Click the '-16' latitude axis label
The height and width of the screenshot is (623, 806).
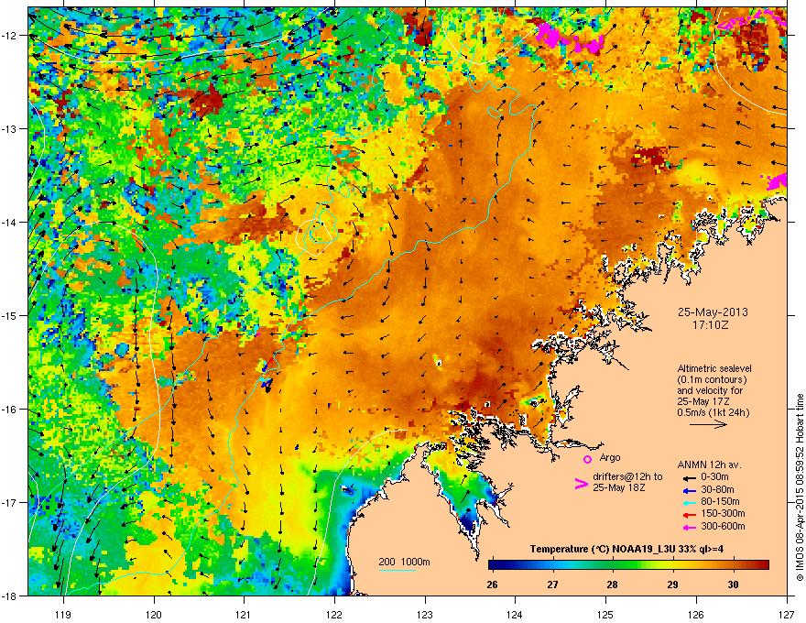point(9,409)
